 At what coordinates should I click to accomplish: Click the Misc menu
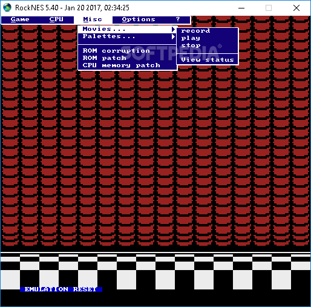point(93,19)
